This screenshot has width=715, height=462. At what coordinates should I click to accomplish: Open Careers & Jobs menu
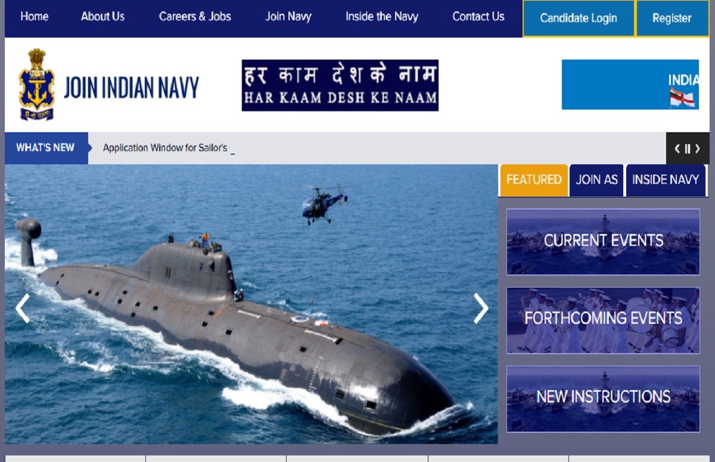195,17
